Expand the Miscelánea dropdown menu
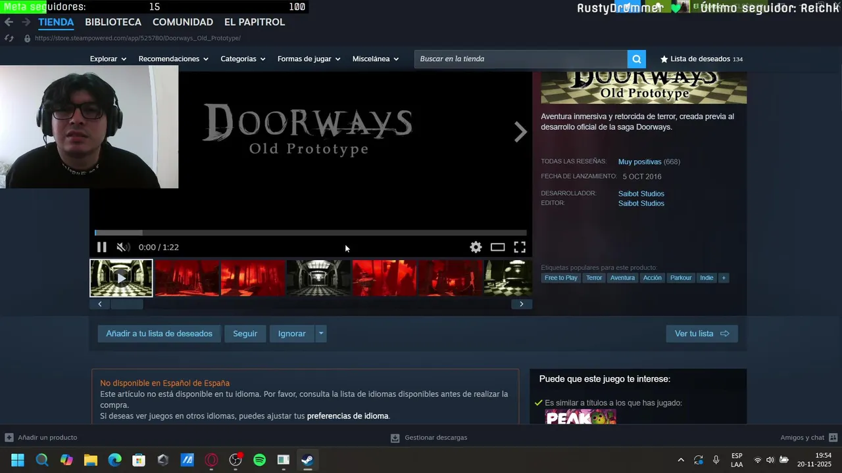842x473 pixels. [376, 59]
